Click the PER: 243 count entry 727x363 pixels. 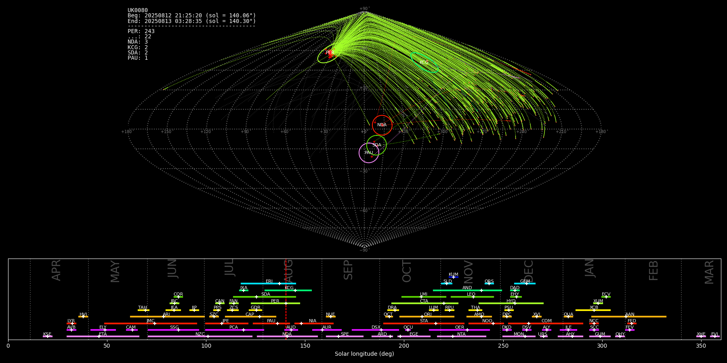(141, 31)
